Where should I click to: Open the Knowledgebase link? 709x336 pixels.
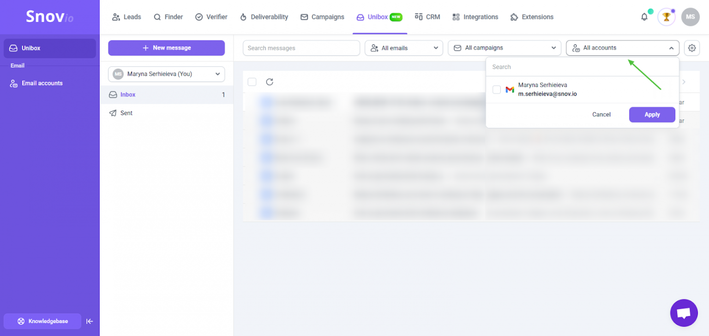pos(42,321)
